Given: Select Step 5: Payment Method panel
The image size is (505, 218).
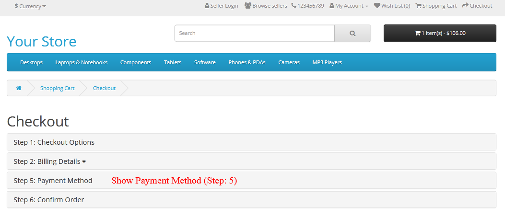Looking at the screenshot, I should [x=251, y=181].
